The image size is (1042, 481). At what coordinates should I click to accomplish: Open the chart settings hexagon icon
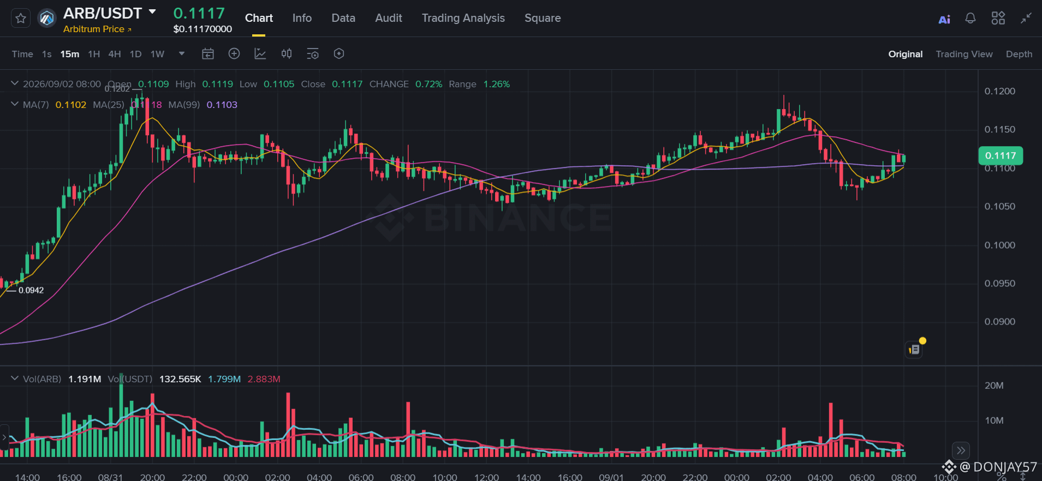(x=339, y=53)
